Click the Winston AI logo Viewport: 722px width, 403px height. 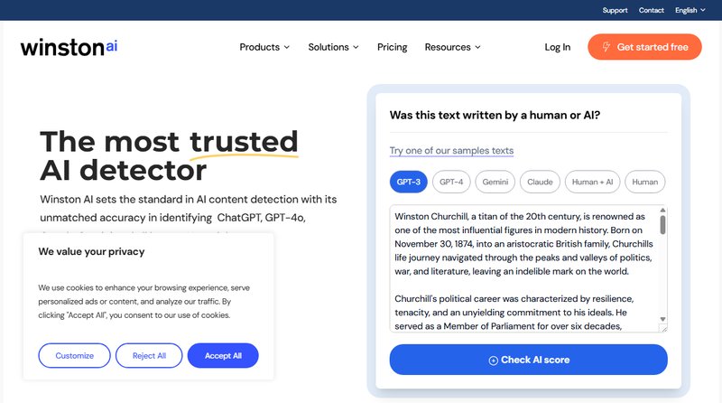coord(69,47)
